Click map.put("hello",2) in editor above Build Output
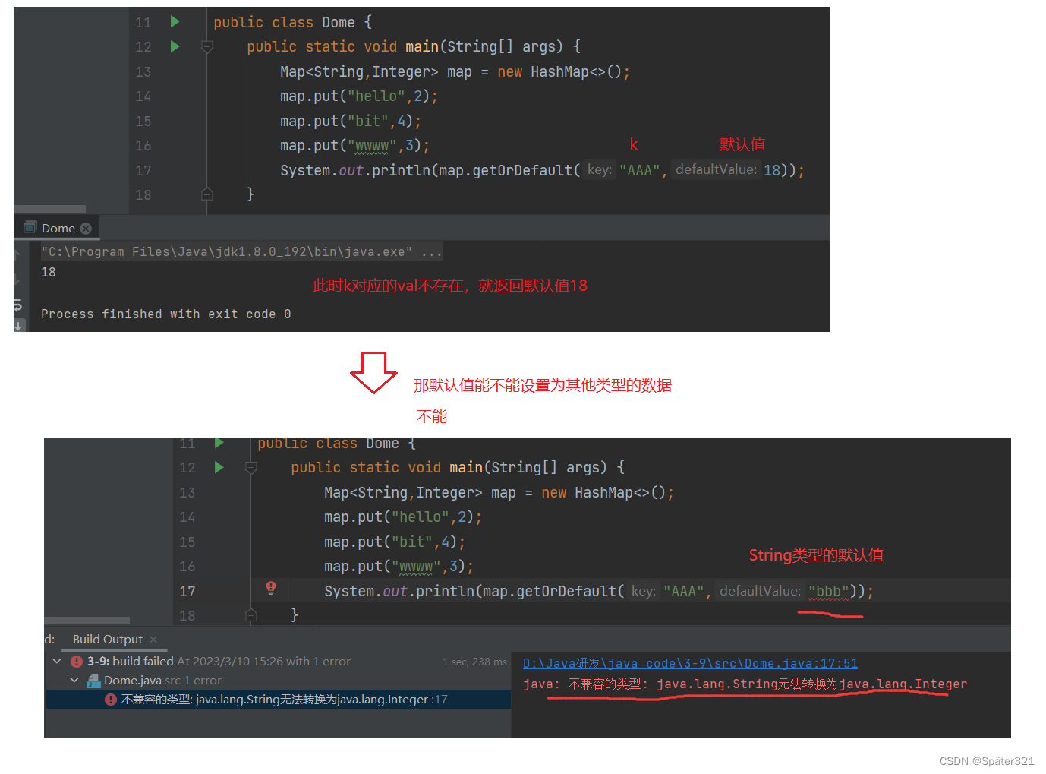 [403, 517]
